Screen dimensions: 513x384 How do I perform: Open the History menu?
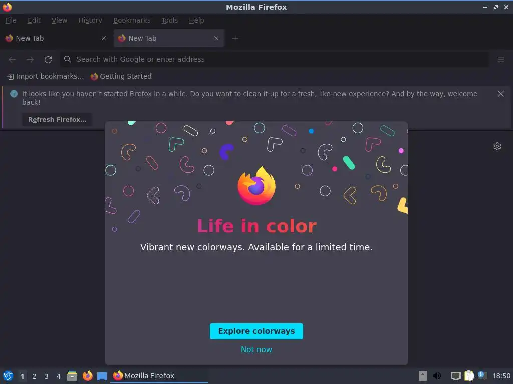(90, 20)
